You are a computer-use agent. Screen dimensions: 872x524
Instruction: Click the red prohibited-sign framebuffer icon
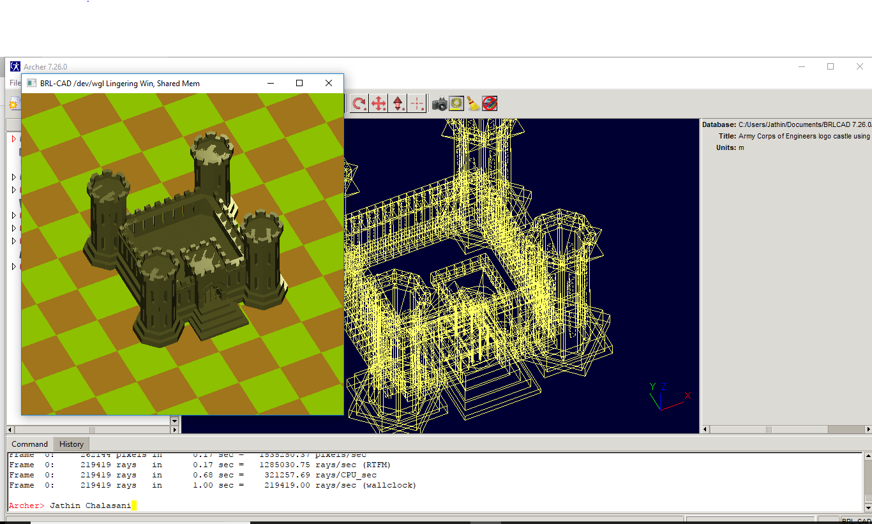click(x=490, y=103)
